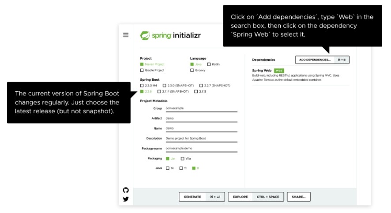Select Java version 11

(x=183, y=168)
